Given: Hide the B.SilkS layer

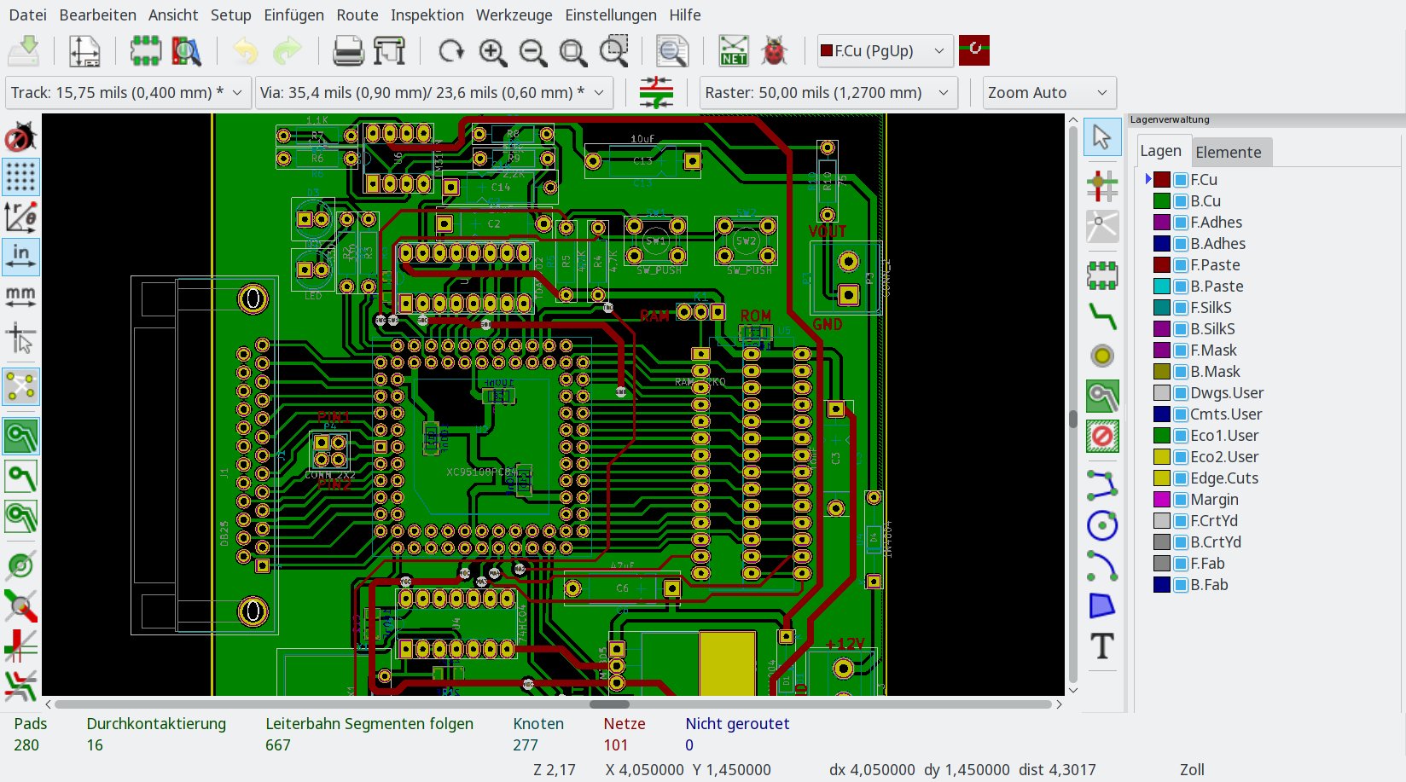Looking at the screenshot, I should click(x=1179, y=328).
